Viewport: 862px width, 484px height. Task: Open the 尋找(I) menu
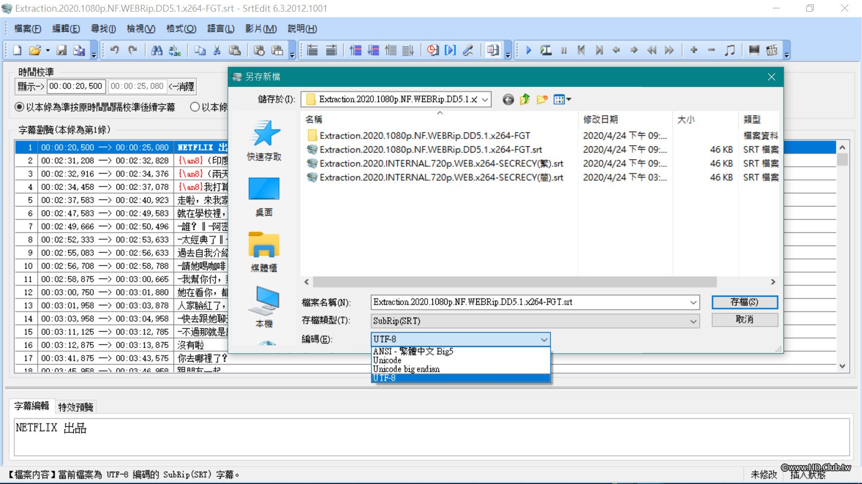(103, 29)
